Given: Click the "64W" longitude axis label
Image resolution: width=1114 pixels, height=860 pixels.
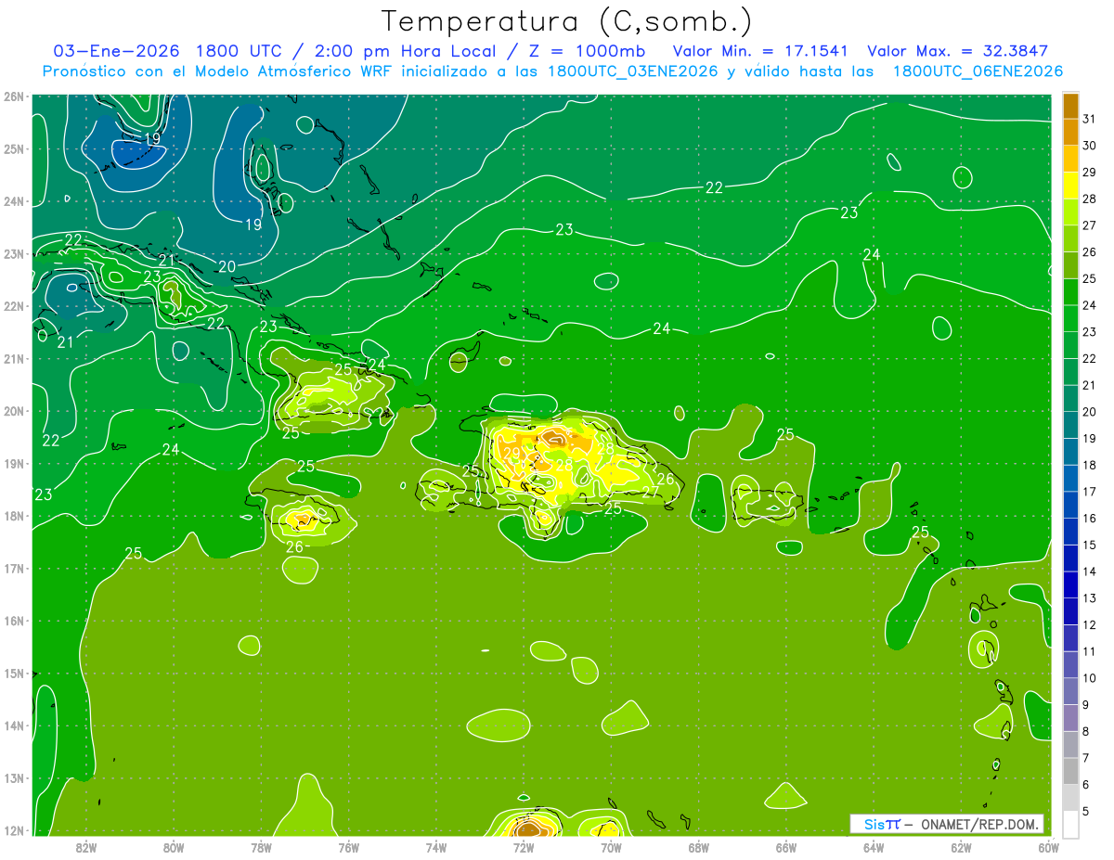Looking at the screenshot, I should 874,847.
